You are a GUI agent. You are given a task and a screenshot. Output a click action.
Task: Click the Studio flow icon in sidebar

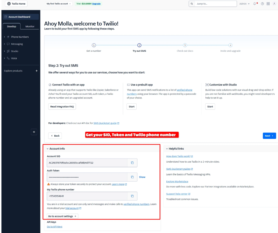(x=8, y=51)
